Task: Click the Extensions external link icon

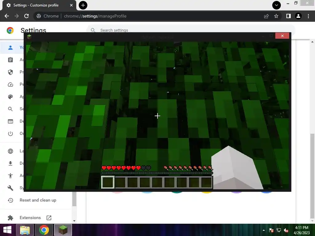Action: click(49, 218)
